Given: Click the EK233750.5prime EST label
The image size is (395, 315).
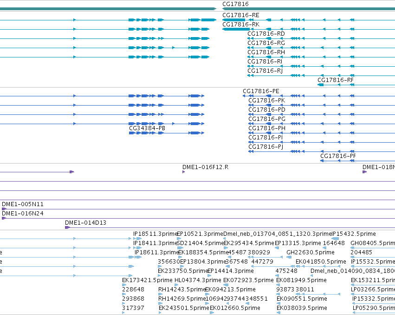Looking at the screenshot, I should (183, 271).
